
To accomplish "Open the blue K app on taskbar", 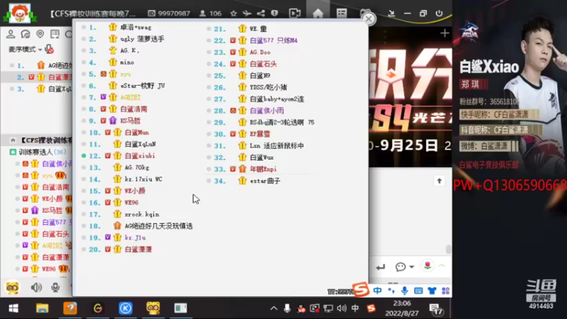I will [125, 308].
